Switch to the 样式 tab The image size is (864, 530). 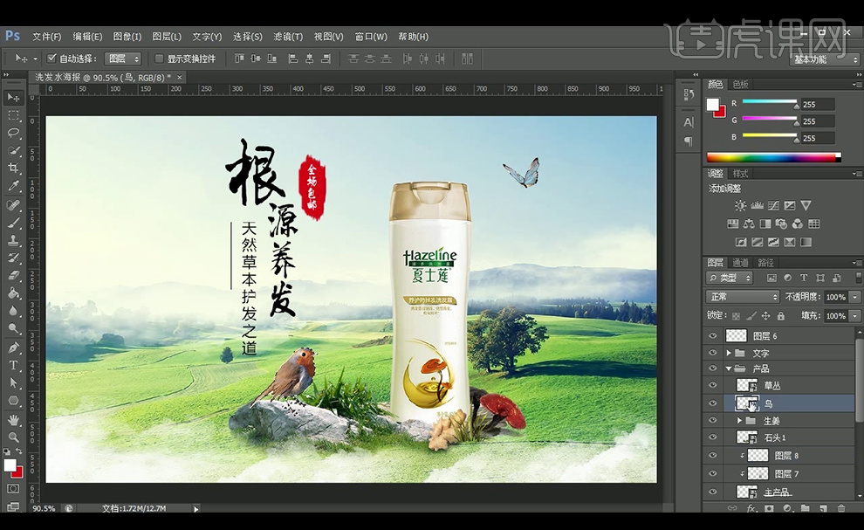[740, 174]
